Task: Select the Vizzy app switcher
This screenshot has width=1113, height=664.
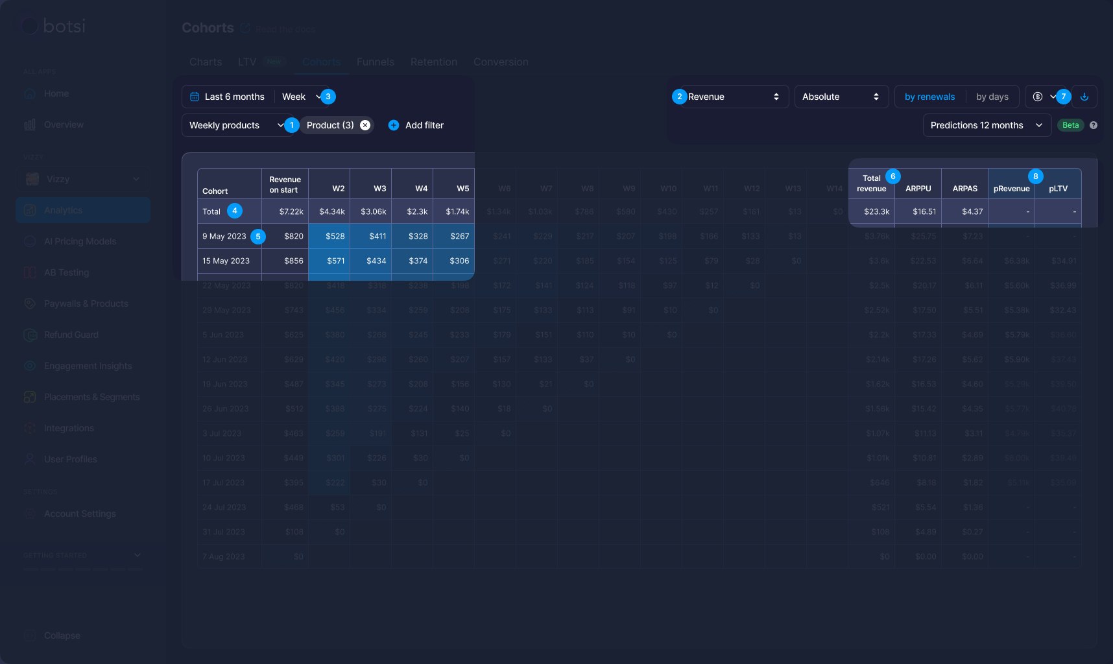Action: click(x=83, y=179)
